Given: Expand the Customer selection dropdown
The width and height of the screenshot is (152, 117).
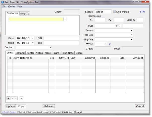Looking at the screenshot, I should click(x=65, y=19).
